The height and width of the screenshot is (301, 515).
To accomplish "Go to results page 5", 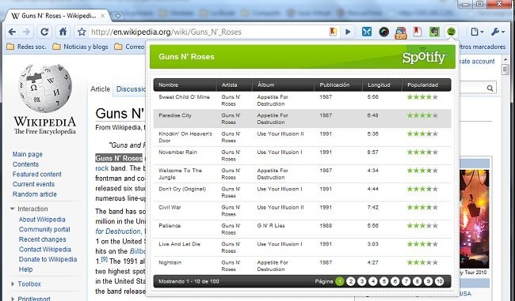I will tap(384, 281).
